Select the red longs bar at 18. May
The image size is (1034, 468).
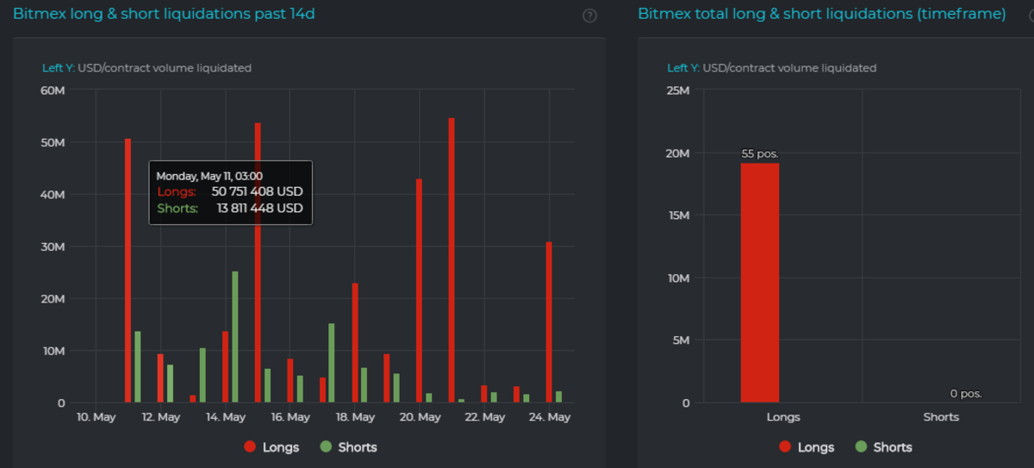(x=355, y=343)
